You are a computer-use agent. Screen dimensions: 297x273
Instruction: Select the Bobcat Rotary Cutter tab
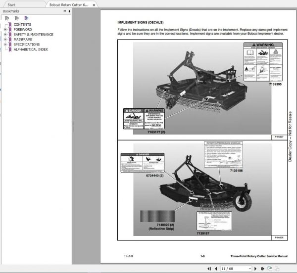tap(69, 5)
